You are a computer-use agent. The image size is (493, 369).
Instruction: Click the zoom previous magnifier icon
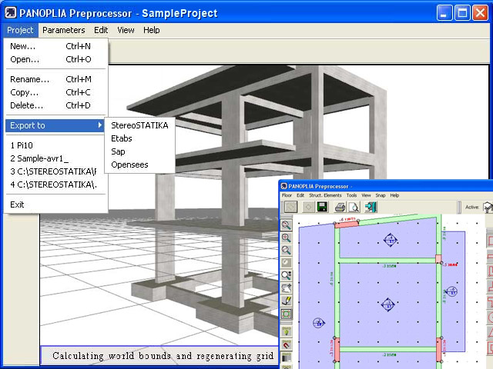[286, 225]
